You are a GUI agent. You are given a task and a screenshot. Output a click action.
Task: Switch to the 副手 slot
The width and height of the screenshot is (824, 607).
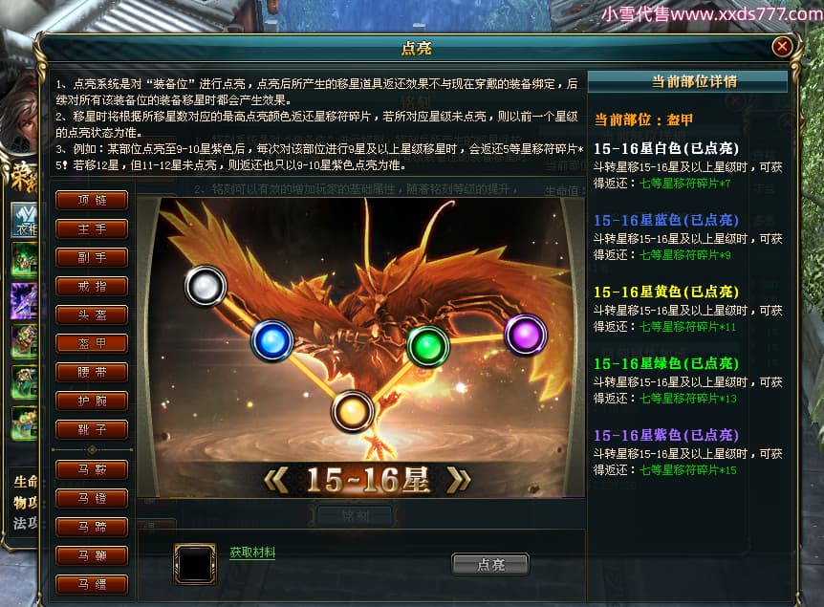92,257
